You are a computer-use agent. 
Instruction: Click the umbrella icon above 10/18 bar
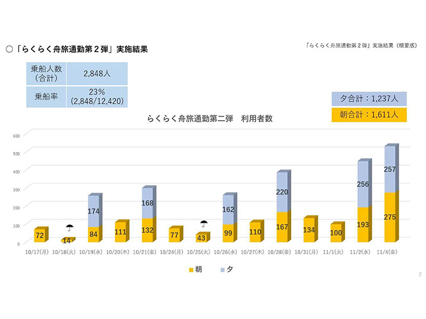[x=69, y=228]
